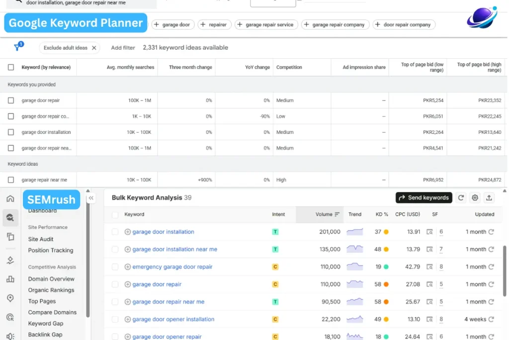Add garage door opener installation via plus icon
The image size is (509, 340).
pos(128,319)
